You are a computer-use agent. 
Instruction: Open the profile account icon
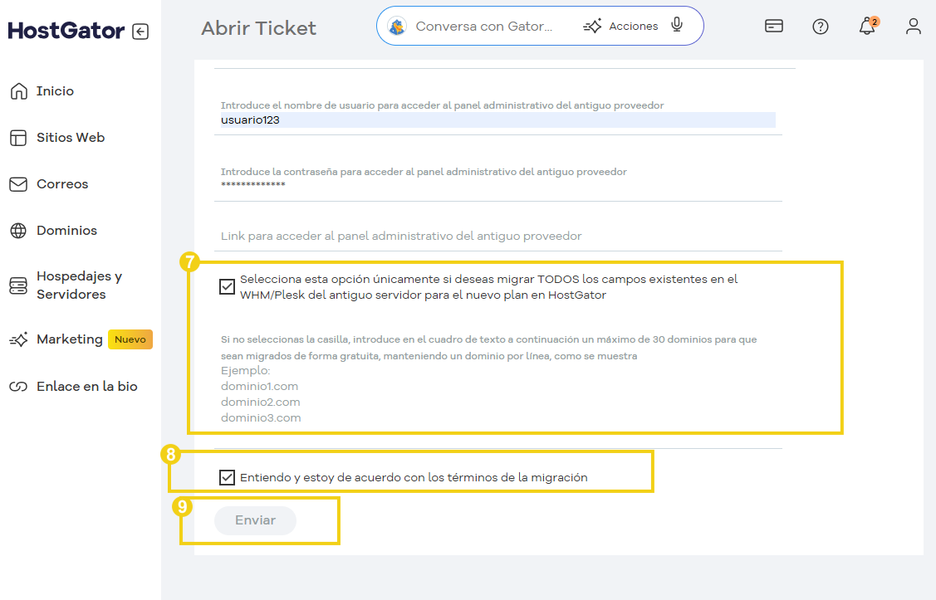914,27
